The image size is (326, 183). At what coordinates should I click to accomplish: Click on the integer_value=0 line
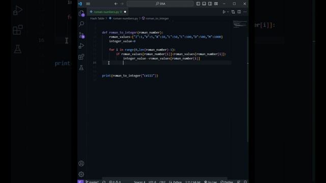tap(122, 41)
